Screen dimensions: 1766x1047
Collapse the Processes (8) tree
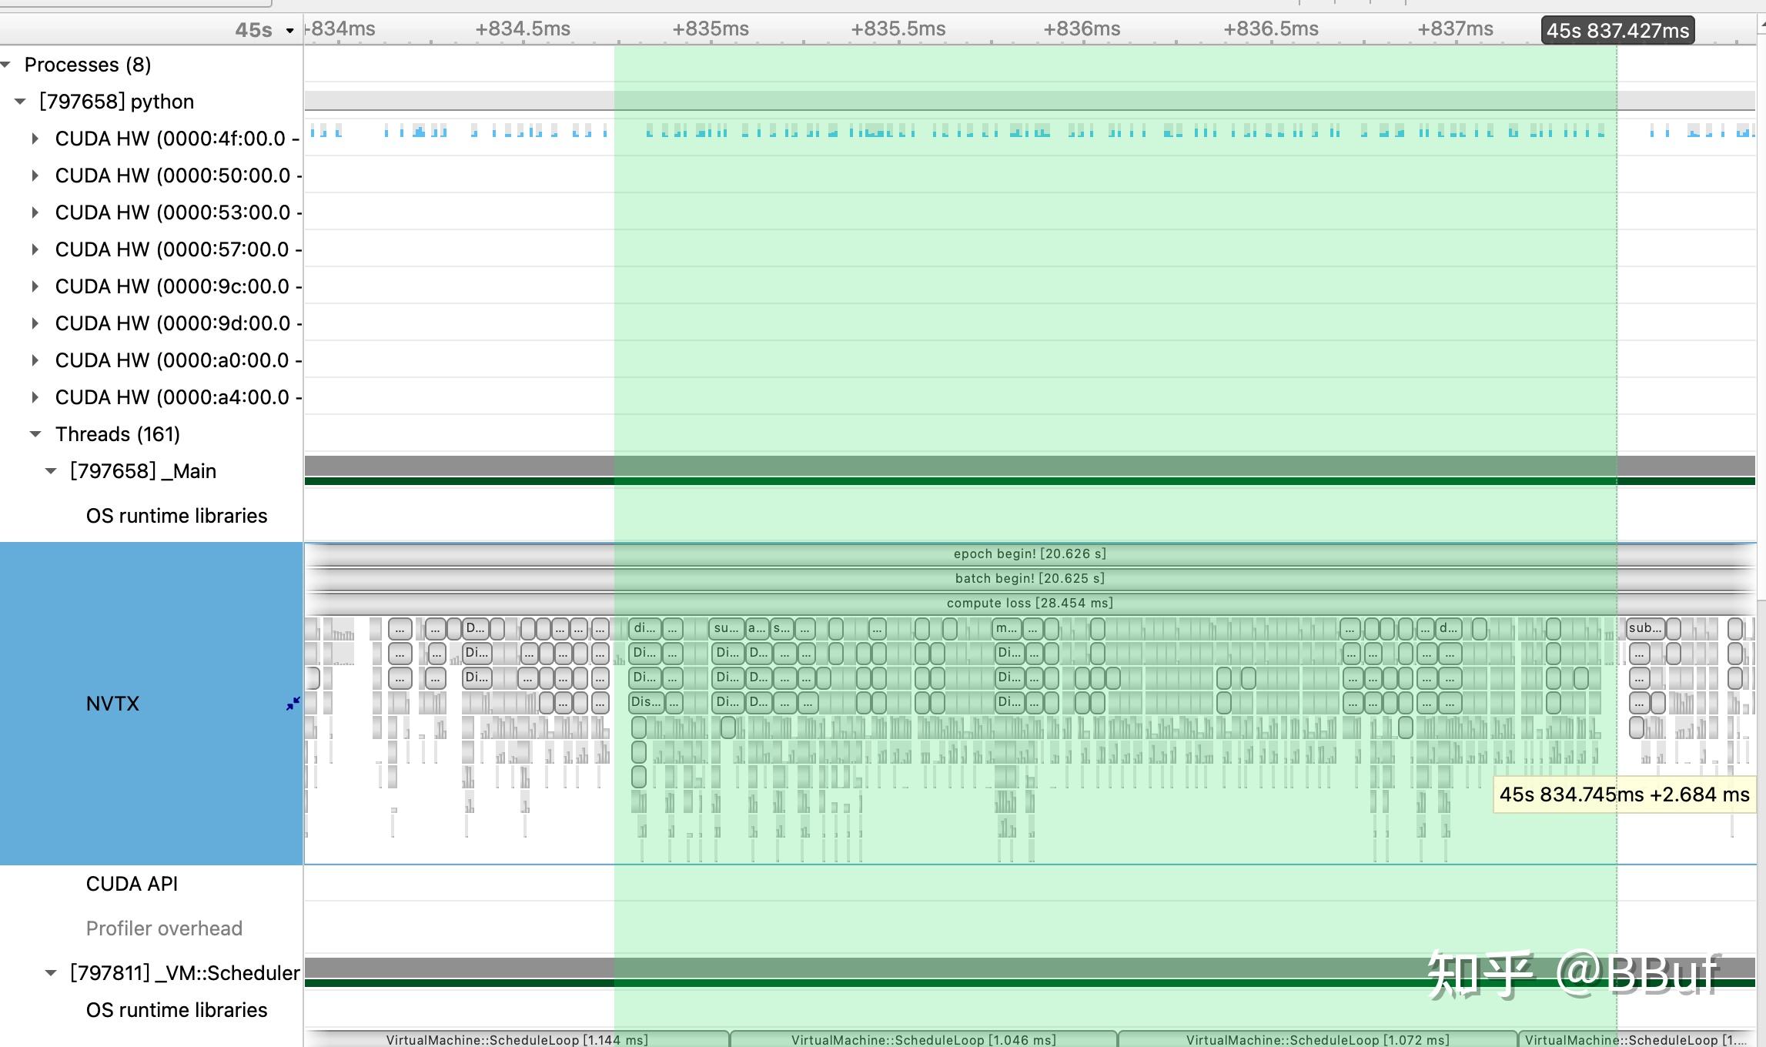pos(6,65)
